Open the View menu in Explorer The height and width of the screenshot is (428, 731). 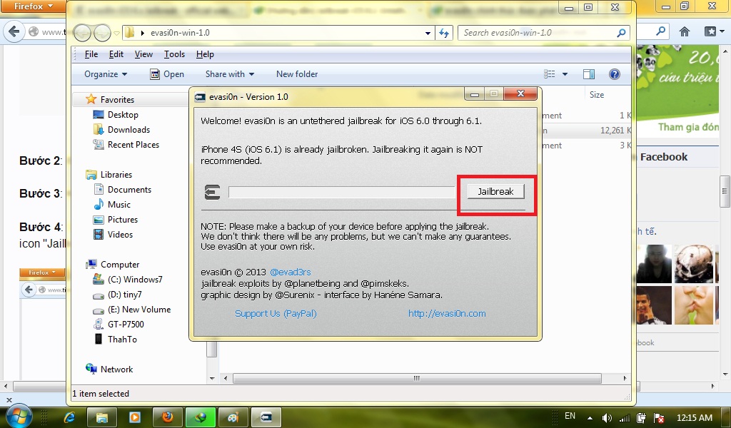(143, 54)
